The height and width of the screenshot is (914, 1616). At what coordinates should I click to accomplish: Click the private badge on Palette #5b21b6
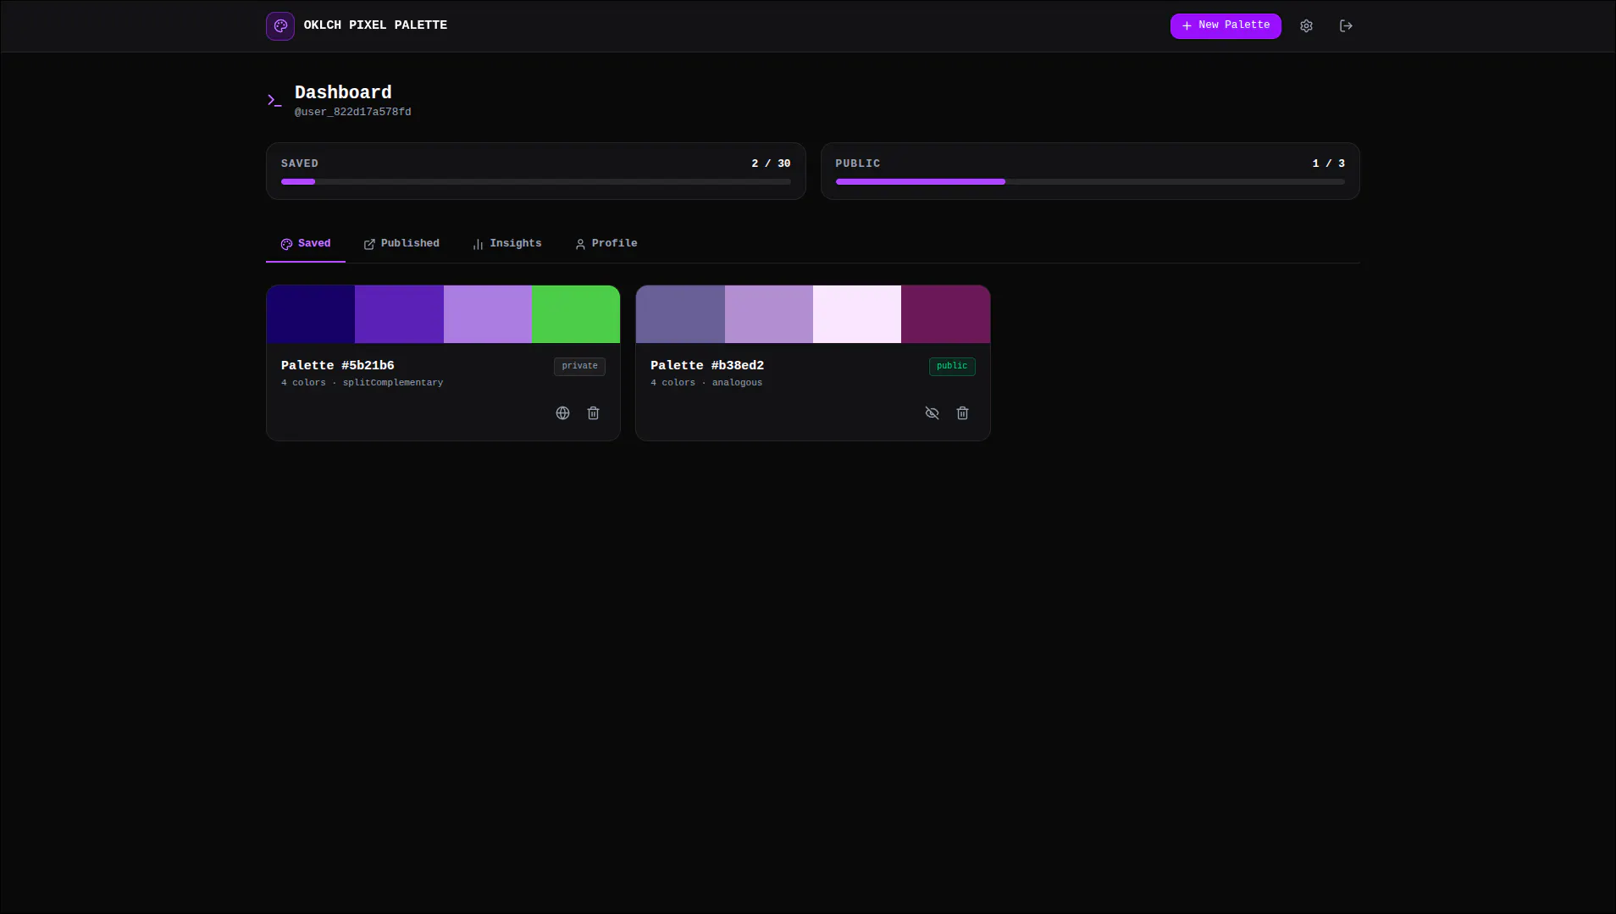(579, 366)
